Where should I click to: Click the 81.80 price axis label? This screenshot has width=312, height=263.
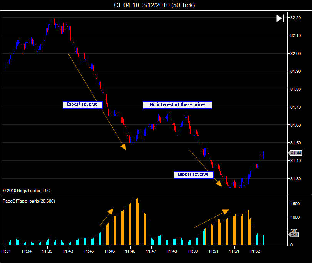295,89
